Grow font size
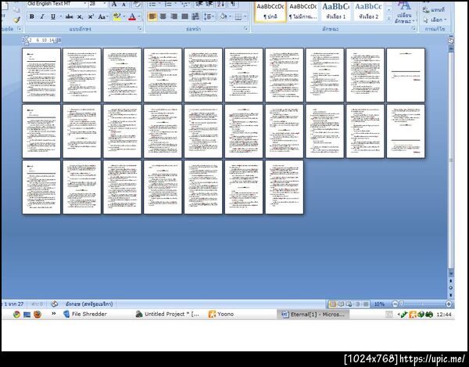The width and height of the screenshot is (469, 367). pos(114,4)
